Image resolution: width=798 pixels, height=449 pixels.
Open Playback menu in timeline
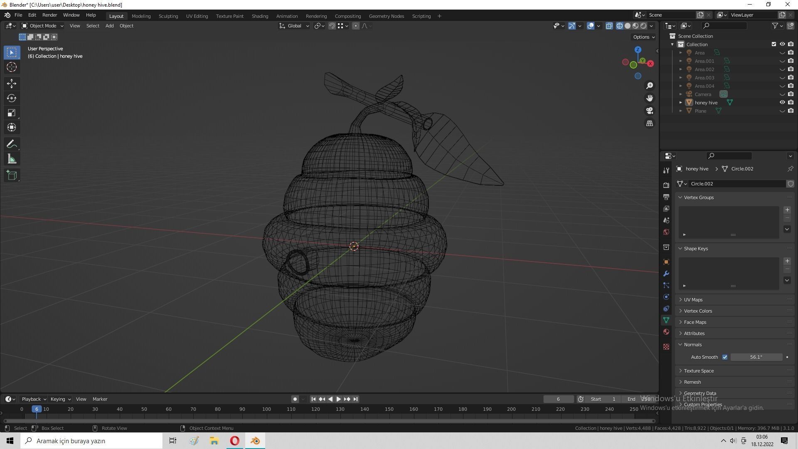34,399
